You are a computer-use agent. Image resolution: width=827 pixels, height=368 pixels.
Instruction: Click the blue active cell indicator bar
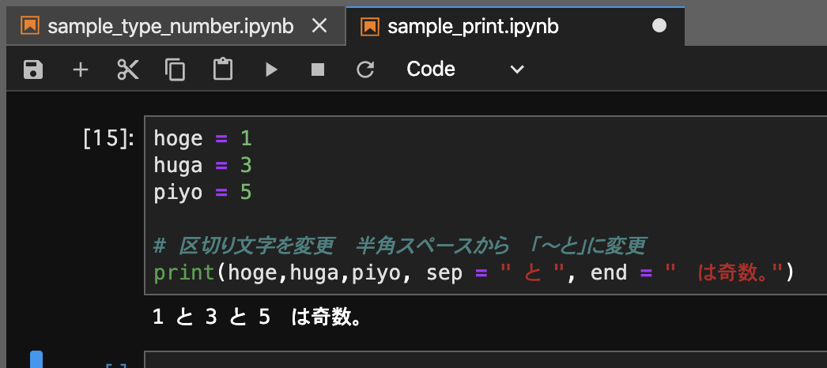36,359
